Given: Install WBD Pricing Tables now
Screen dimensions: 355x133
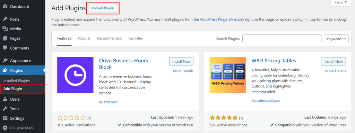Looking at the screenshot, I should coord(334,61).
